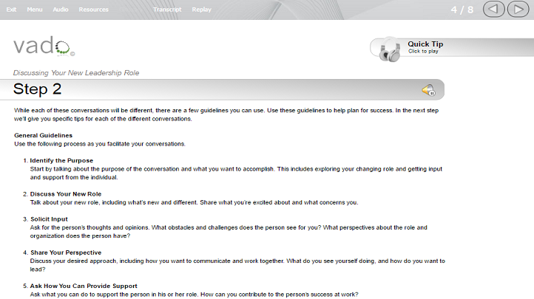Image resolution: width=534 pixels, height=299 pixels.
Task: Click Ask How You Can Provide Support
Action: pyautogui.click(x=84, y=286)
